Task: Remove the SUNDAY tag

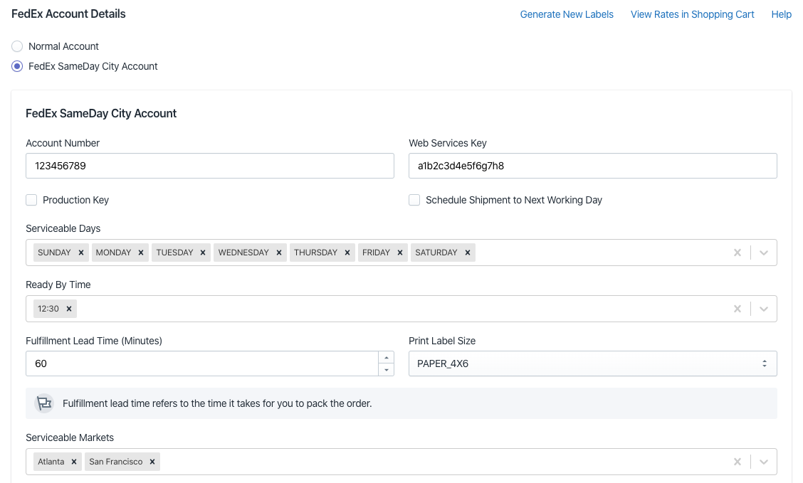Action: pyautogui.click(x=81, y=253)
